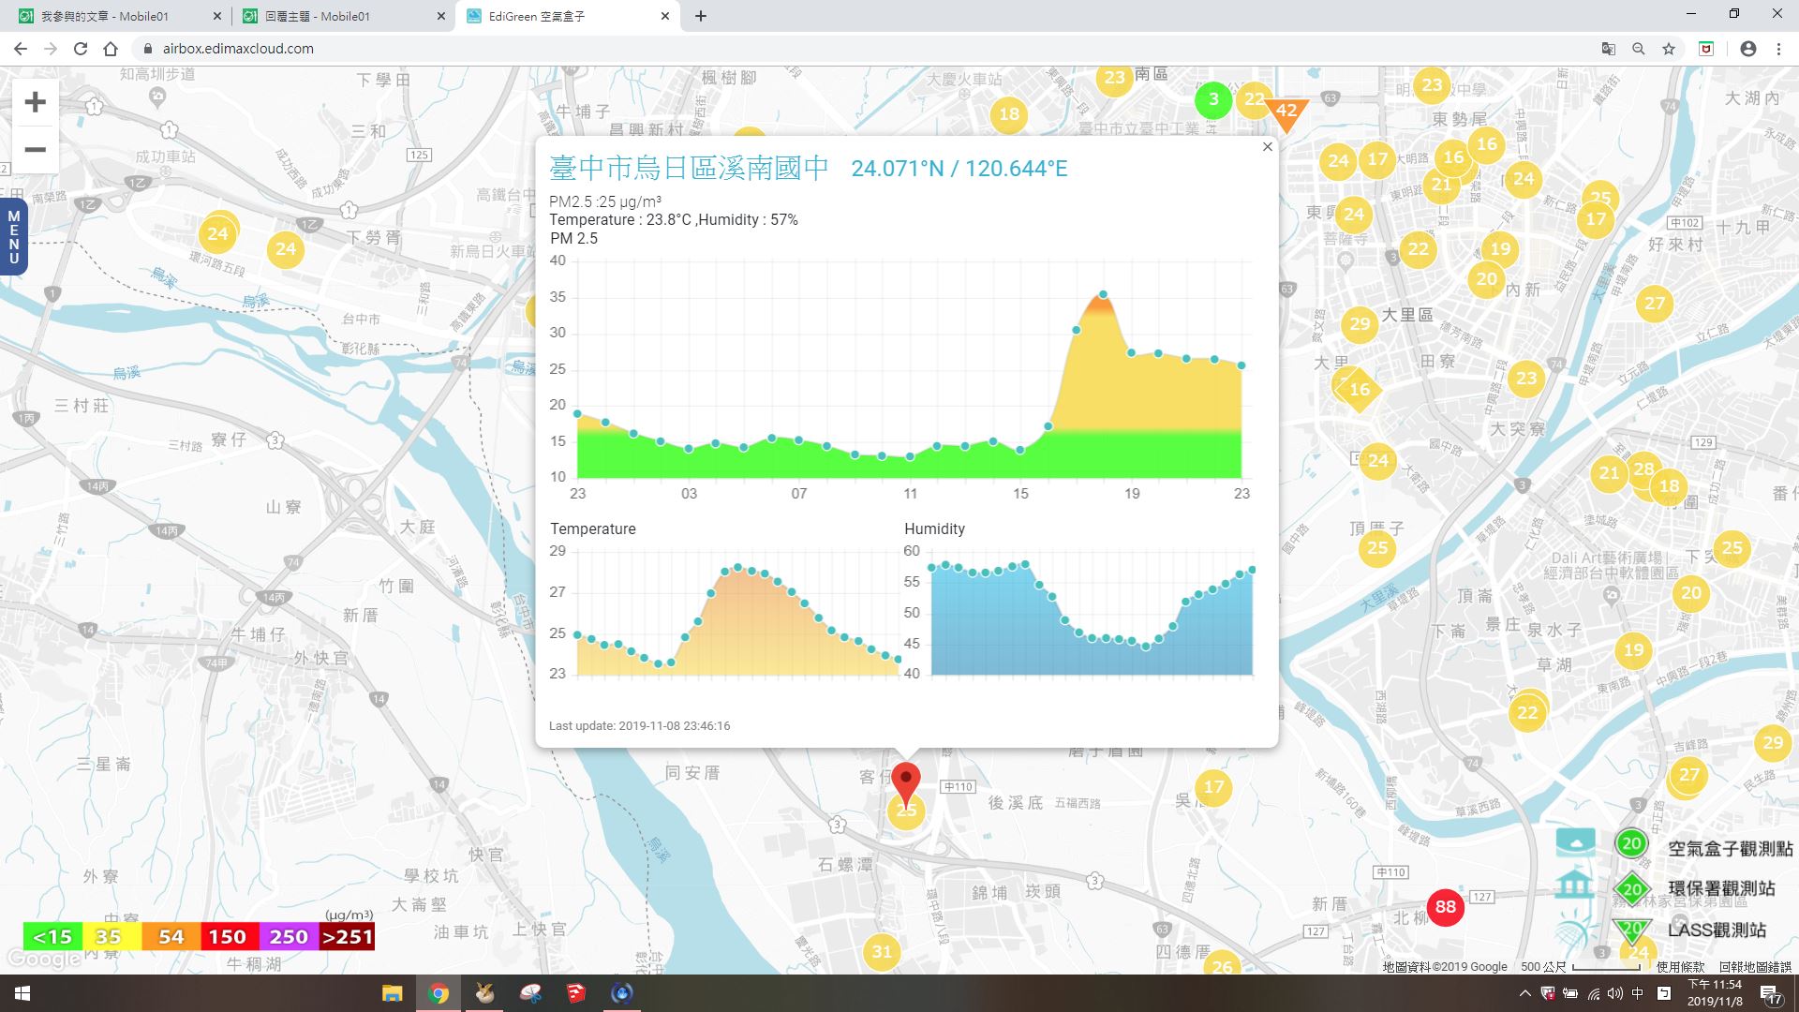Select the yellow marker showing 28
Screen dimensions: 1799x1012
coord(1643,469)
